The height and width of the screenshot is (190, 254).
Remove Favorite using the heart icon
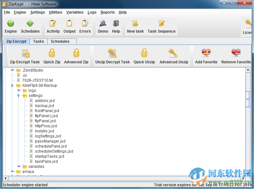click(236, 56)
